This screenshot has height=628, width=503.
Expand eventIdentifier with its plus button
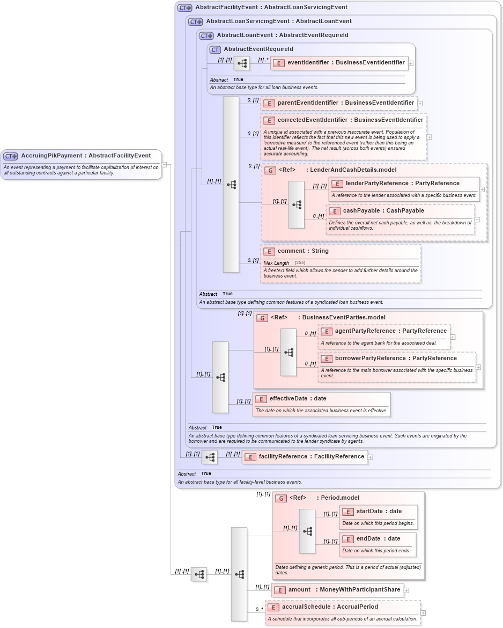pos(410,63)
